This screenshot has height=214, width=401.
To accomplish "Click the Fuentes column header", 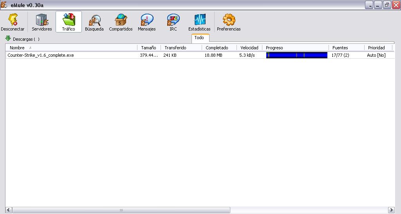I will pyautogui.click(x=340, y=48).
